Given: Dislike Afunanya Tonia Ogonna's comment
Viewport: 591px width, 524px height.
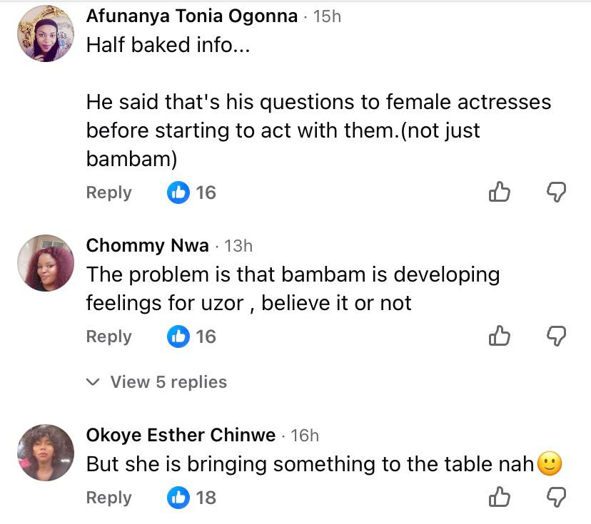Looking at the screenshot, I should tap(555, 192).
